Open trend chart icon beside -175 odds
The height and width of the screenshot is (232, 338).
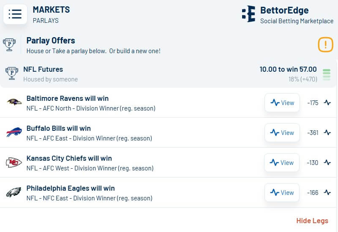coord(327,103)
